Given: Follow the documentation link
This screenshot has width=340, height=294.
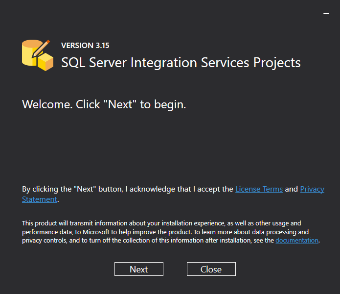Looking at the screenshot, I should pos(297,241).
